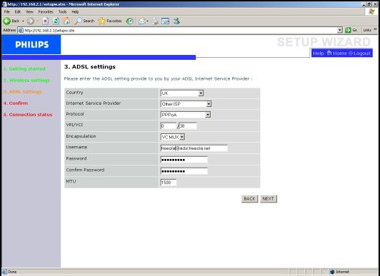Viewport: 380px width, 276px height.
Task: Click the VPI value field
Action: [169, 126]
